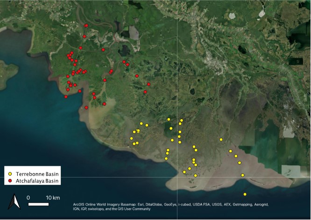Image resolution: width=311 pixels, height=220 pixels.
Task: Select the northernmost yellow sample point
Action: tap(169, 119)
